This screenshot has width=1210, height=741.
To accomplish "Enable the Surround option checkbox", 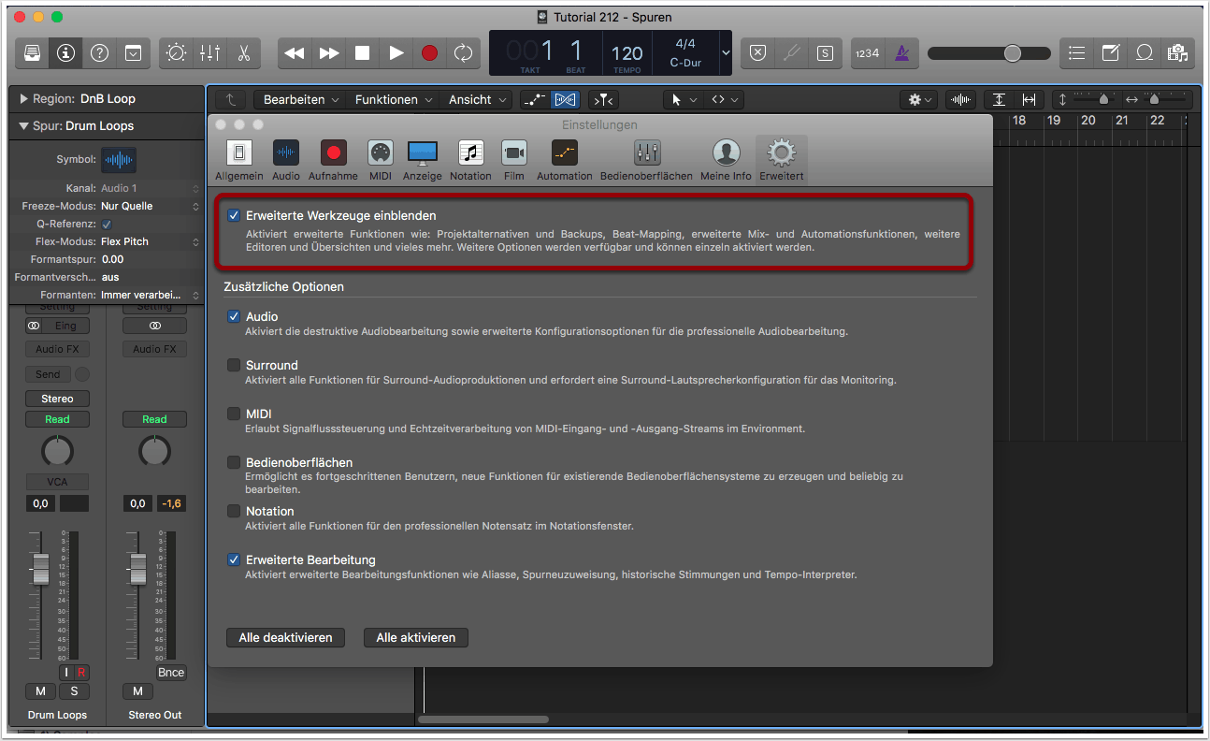I will (234, 365).
